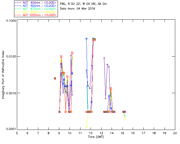Click the isolated data marker near 8.6 GMT
The width and height of the screenshot is (180, 144).
55,78
